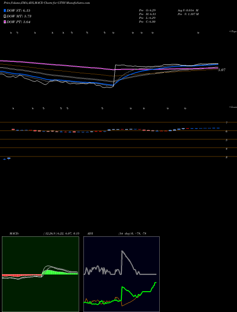Screen dimensions: 237x312
Task: Click the MACD: panel label
Action: (14, 234)
